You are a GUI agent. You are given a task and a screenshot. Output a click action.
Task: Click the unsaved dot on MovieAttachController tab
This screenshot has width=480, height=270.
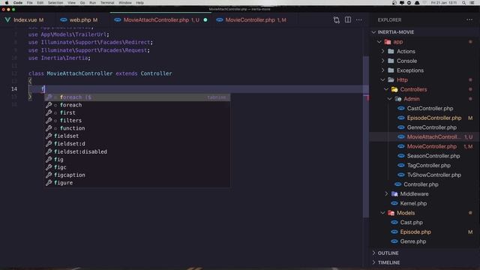tap(205, 20)
